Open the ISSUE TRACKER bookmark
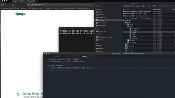 (21, 8)
